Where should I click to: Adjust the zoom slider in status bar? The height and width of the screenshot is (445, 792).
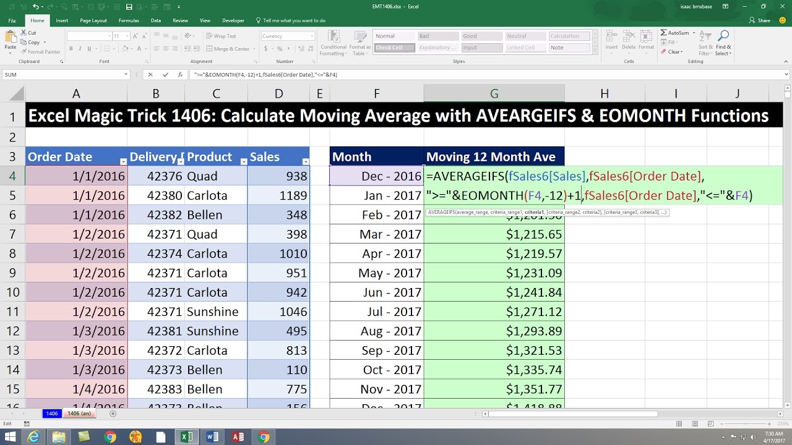click(x=744, y=423)
